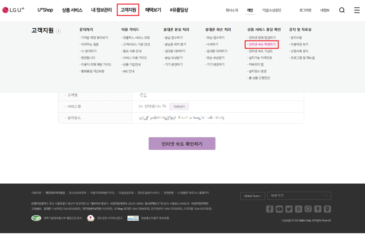Click the 인터넷 속도 확인하기 button
The height and width of the screenshot is (237, 365).
tap(182, 144)
